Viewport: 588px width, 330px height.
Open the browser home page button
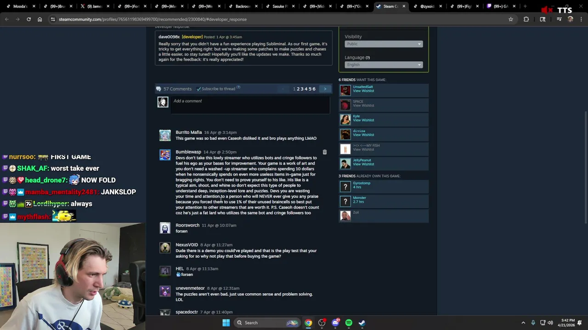[40, 19]
